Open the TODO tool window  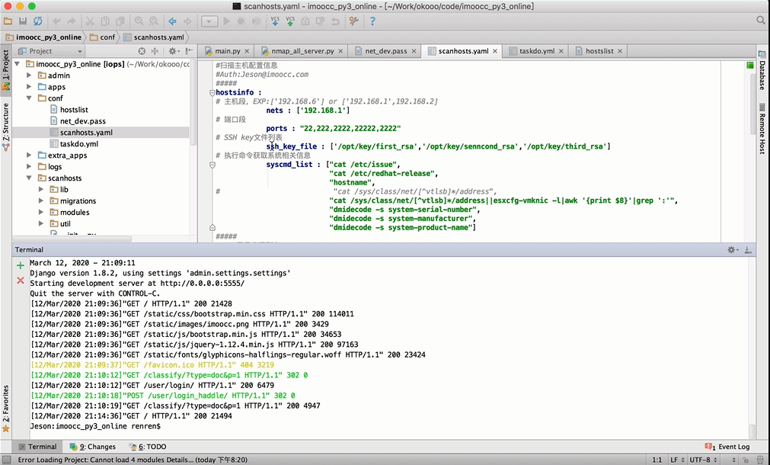(148, 446)
